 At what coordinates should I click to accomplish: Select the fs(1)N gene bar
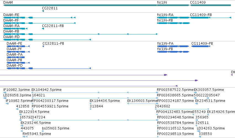(x=173, y=5)
